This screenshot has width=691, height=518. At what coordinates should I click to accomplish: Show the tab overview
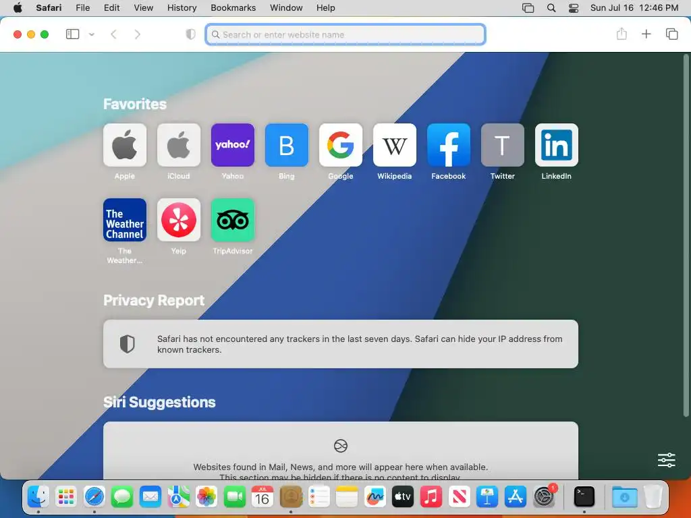point(671,34)
